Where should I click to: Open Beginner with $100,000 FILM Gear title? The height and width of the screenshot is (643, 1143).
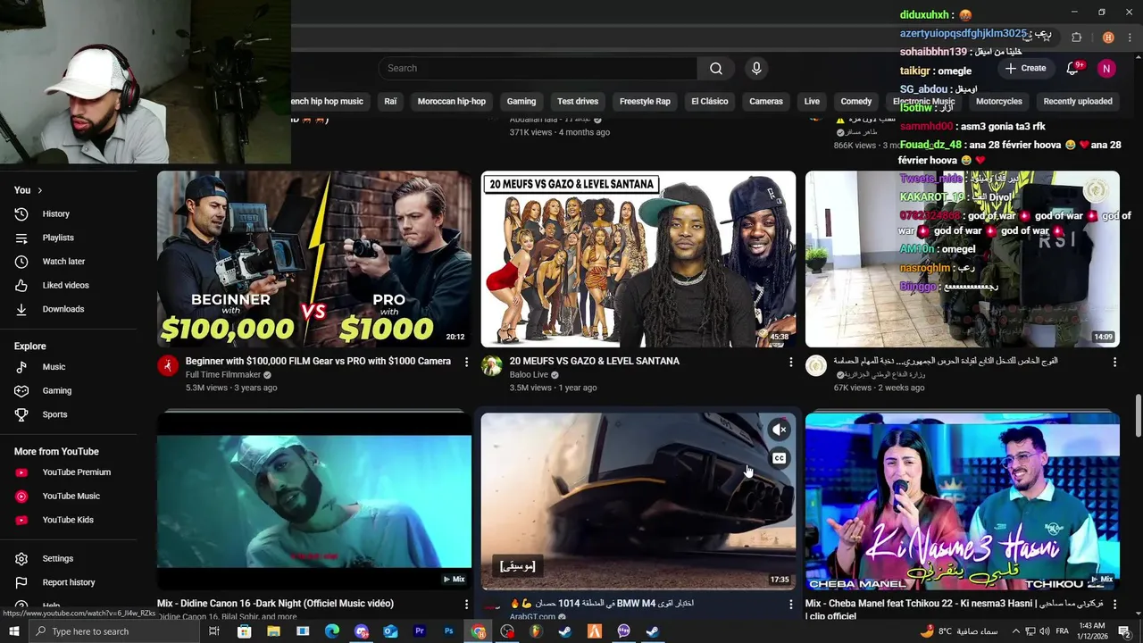point(318,361)
